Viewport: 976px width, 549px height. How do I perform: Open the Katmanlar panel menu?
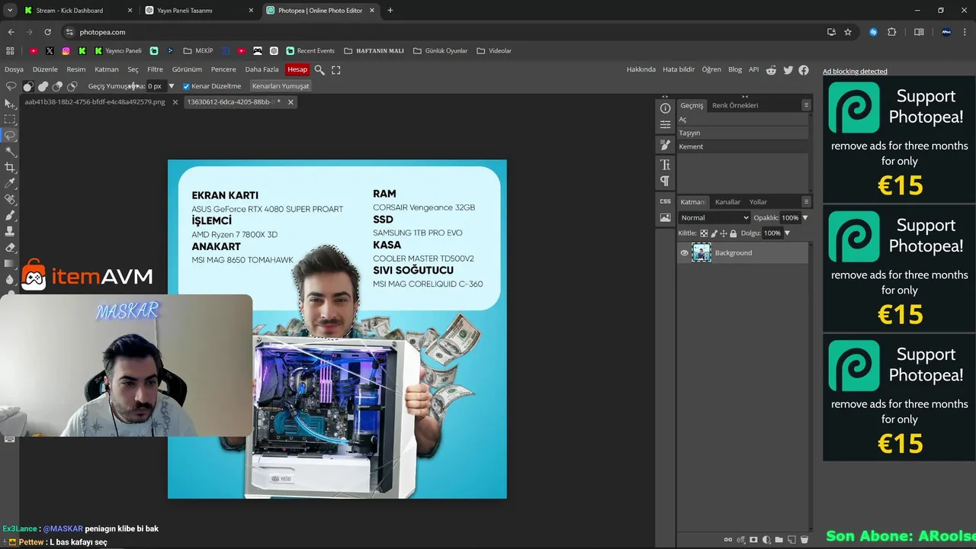click(x=806, y=202)
